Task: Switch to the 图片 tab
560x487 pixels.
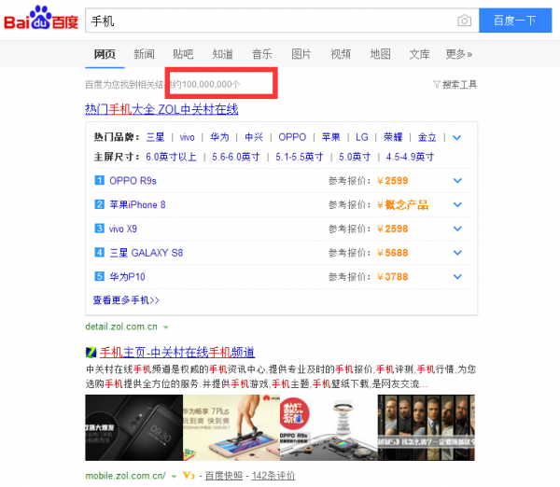Action: click(x=301, y=54)
